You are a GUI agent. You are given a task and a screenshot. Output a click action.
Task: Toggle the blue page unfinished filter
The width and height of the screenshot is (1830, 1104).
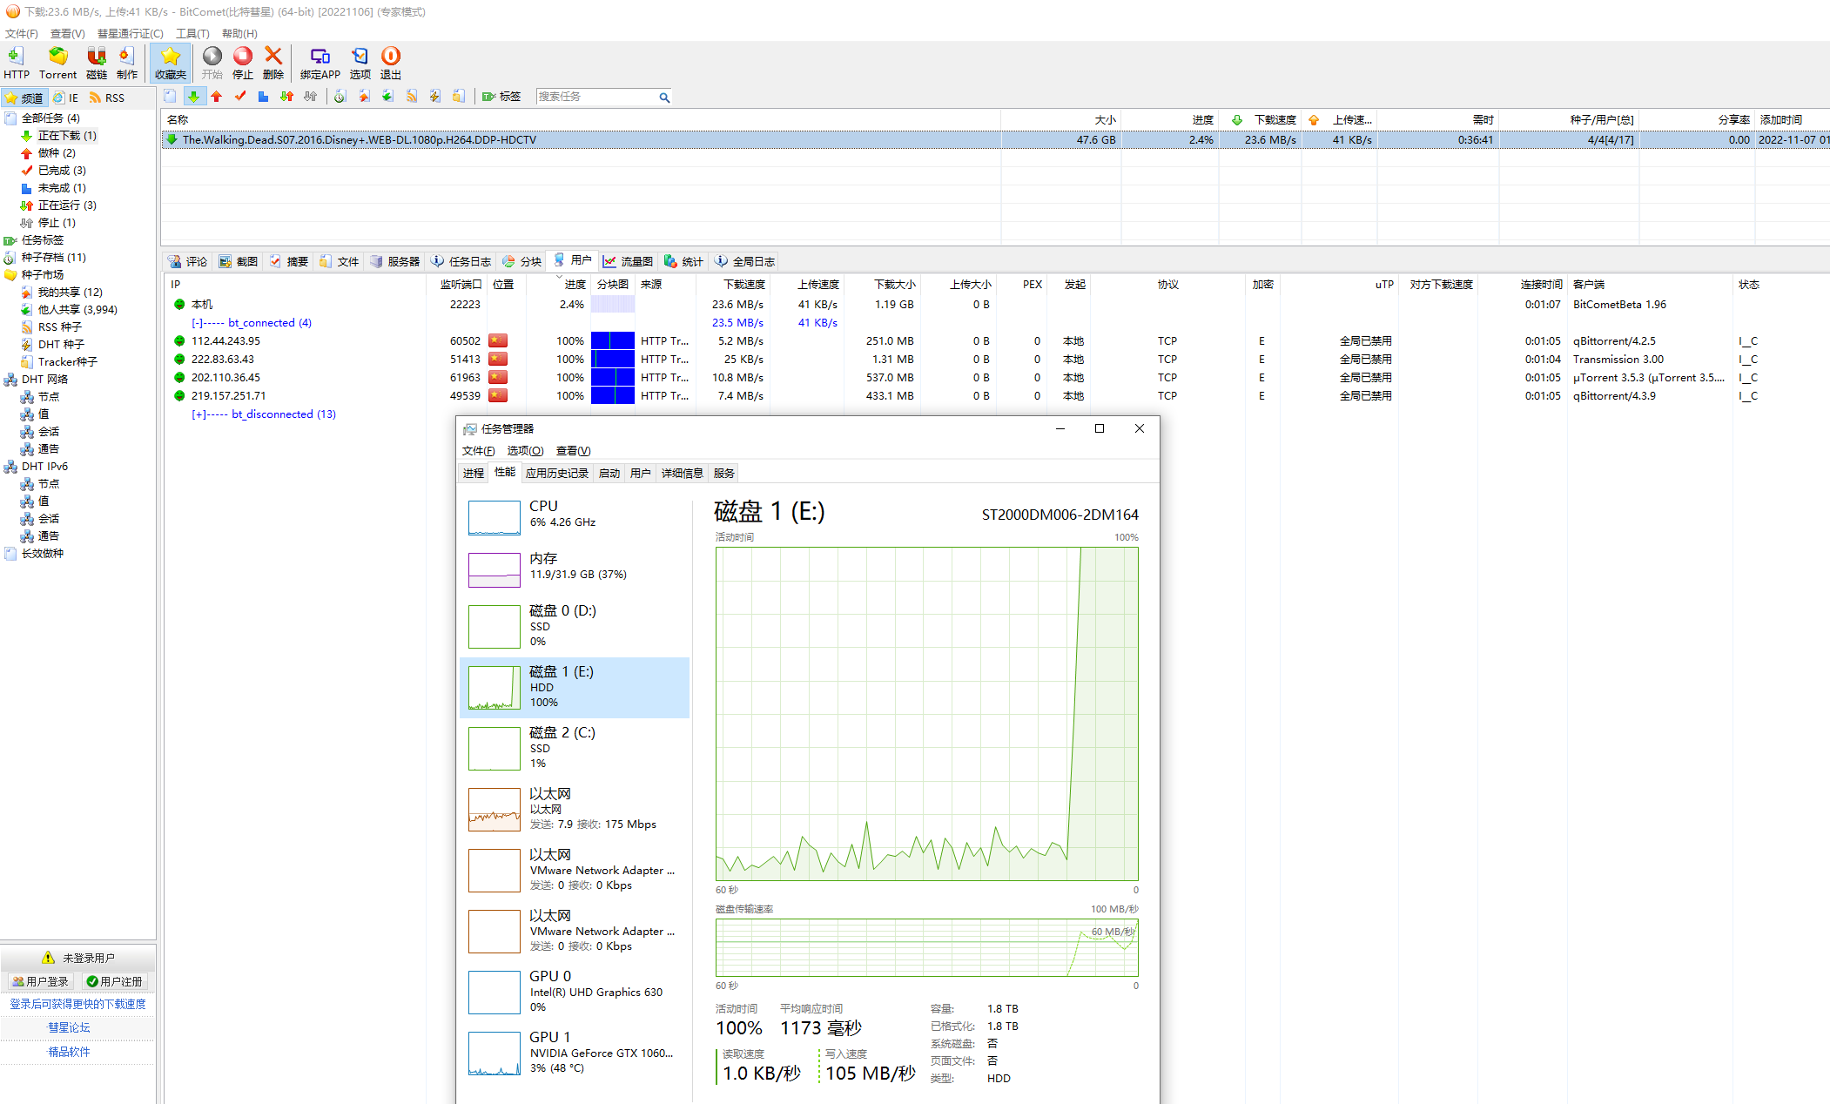[x=263, y=97]
